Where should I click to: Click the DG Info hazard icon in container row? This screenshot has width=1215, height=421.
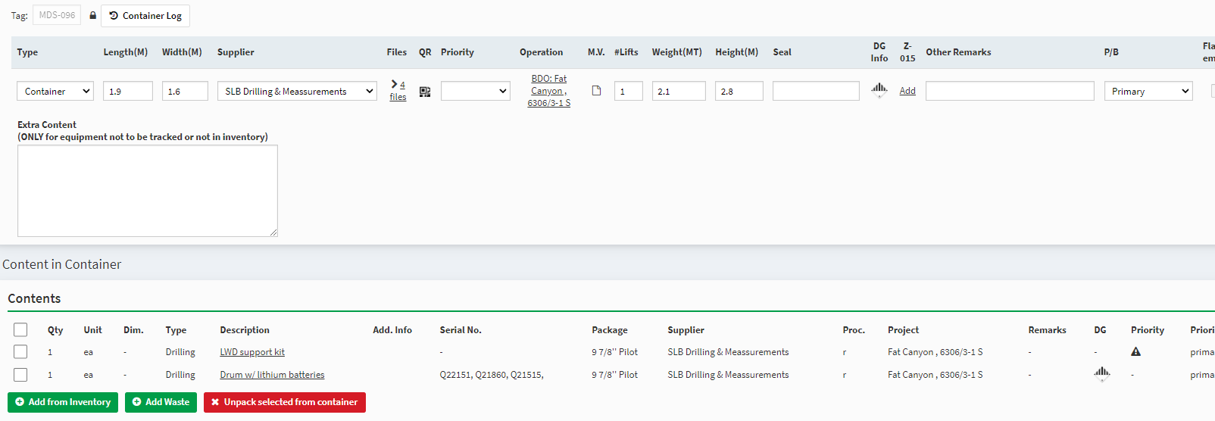coord(879,90)
